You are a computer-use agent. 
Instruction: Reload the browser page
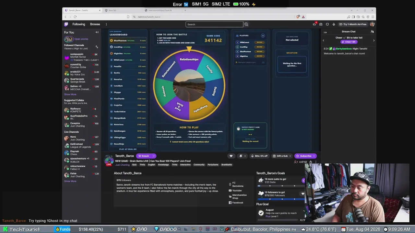(75, 17)
